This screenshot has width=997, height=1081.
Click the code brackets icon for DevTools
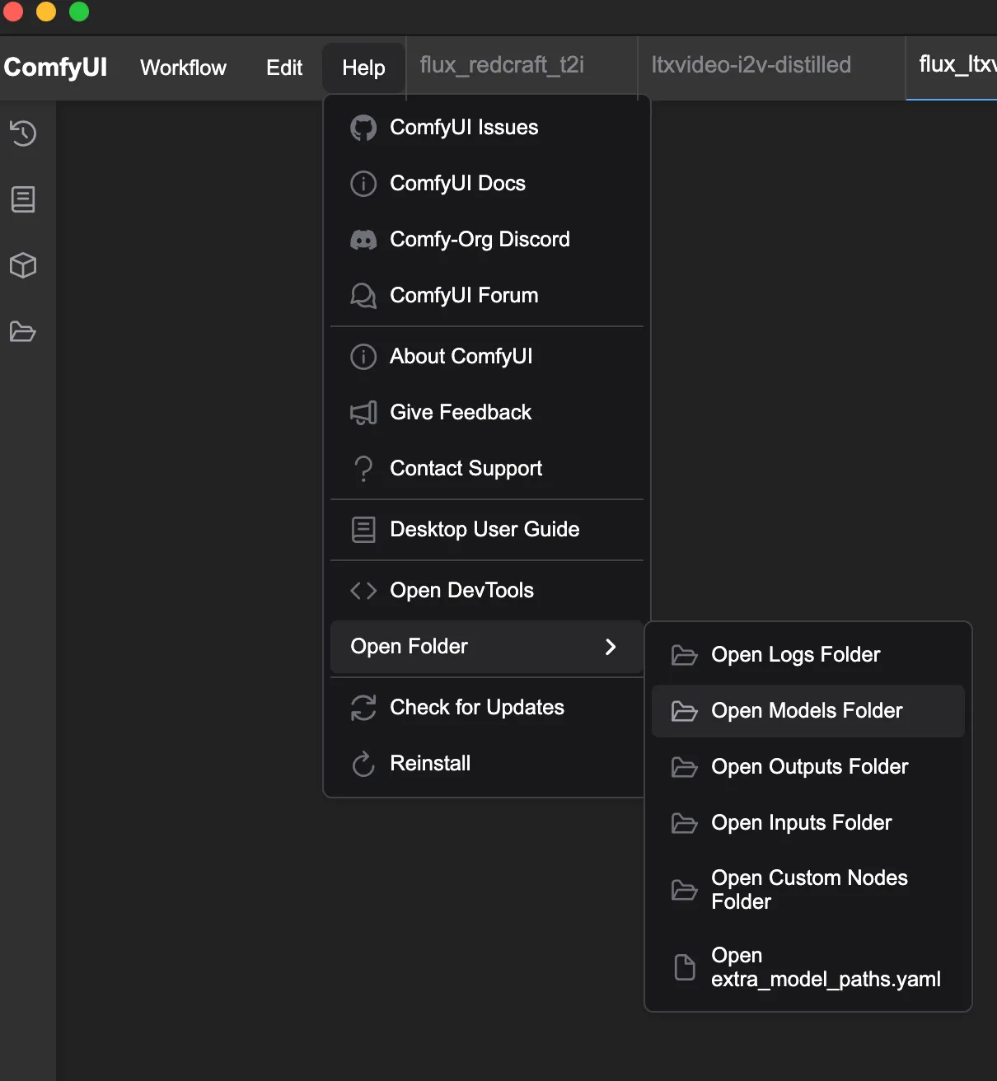pos(363,591)
